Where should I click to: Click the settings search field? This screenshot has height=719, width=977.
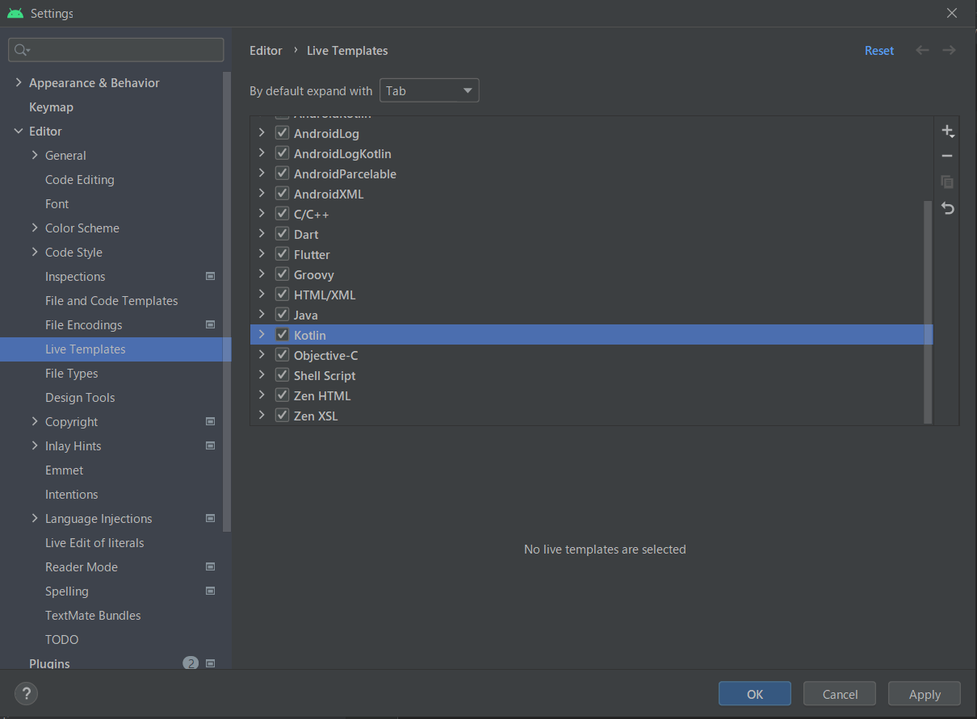click(116, 50)
